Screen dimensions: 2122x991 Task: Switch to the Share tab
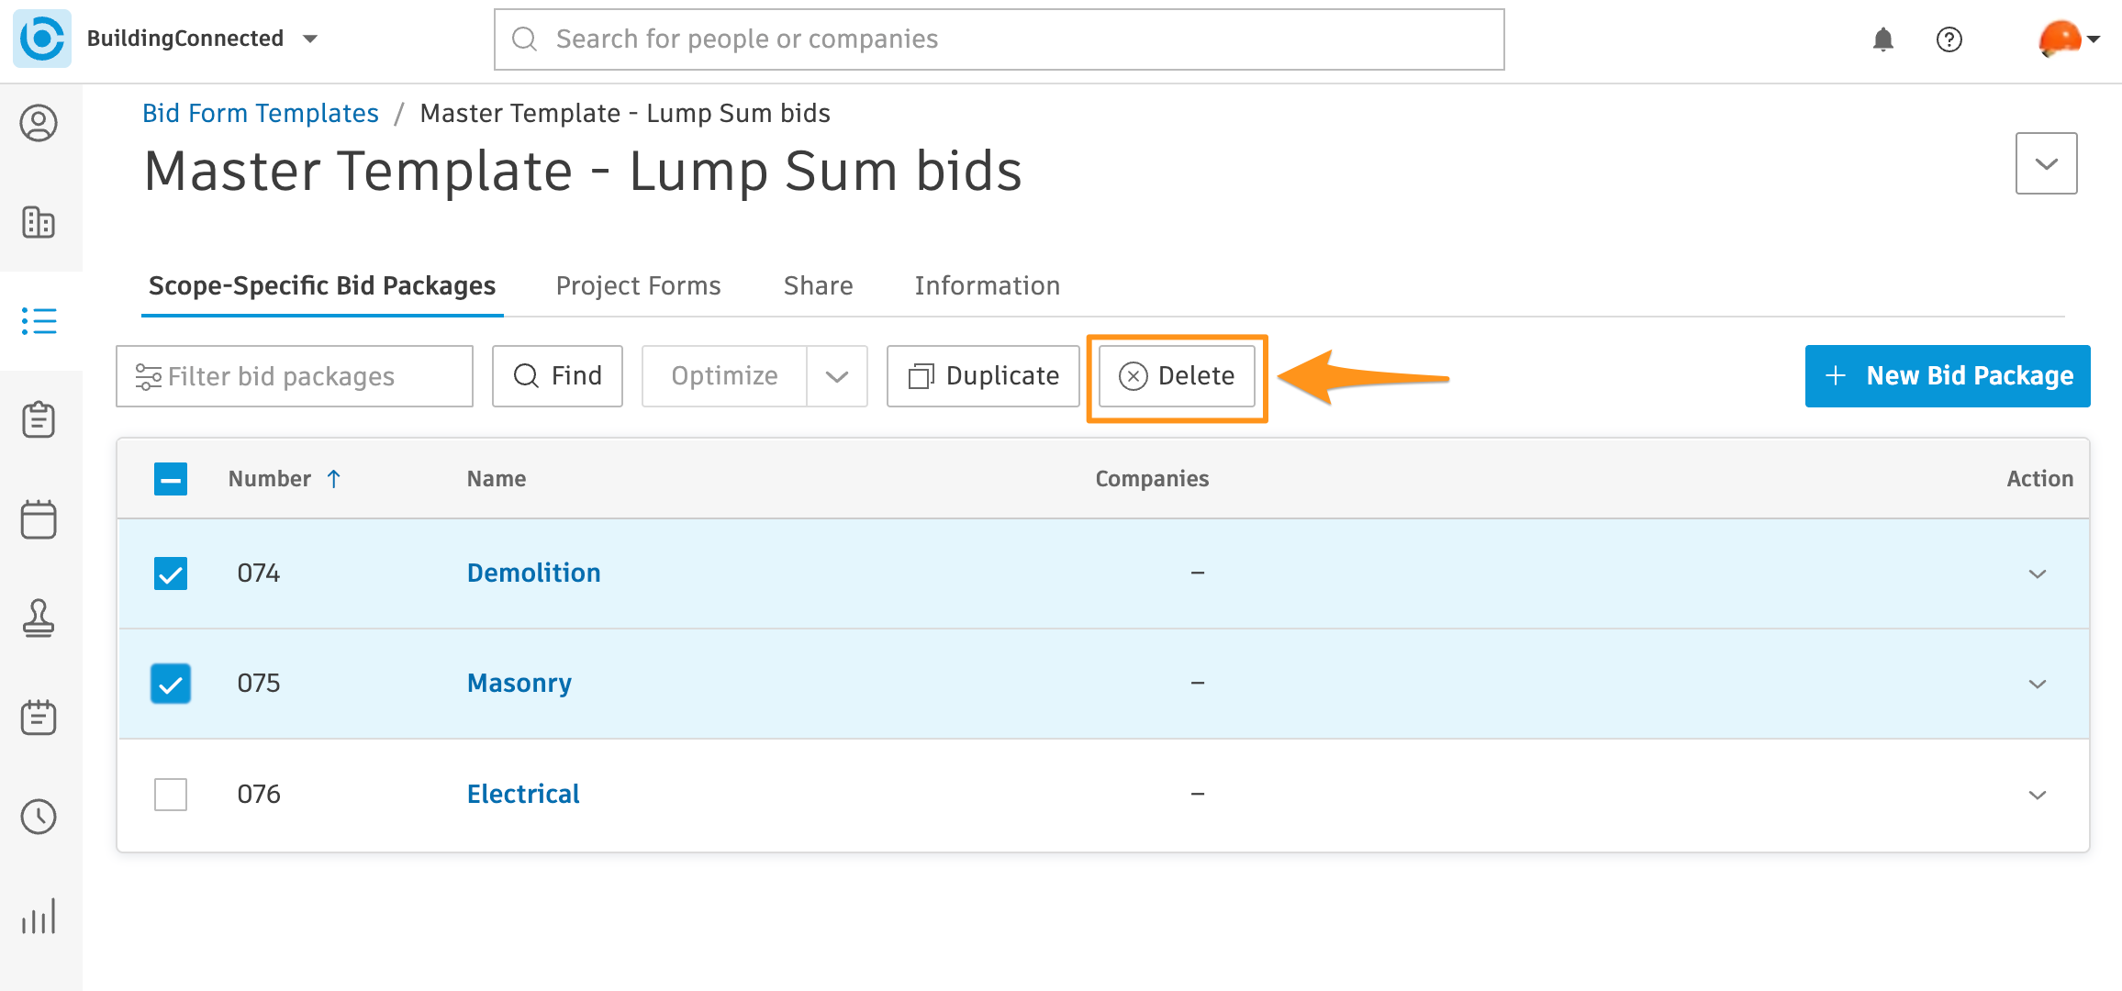(817, 285)
